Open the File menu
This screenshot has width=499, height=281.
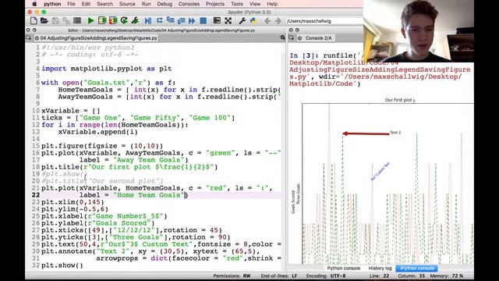[x=71, y=4]
